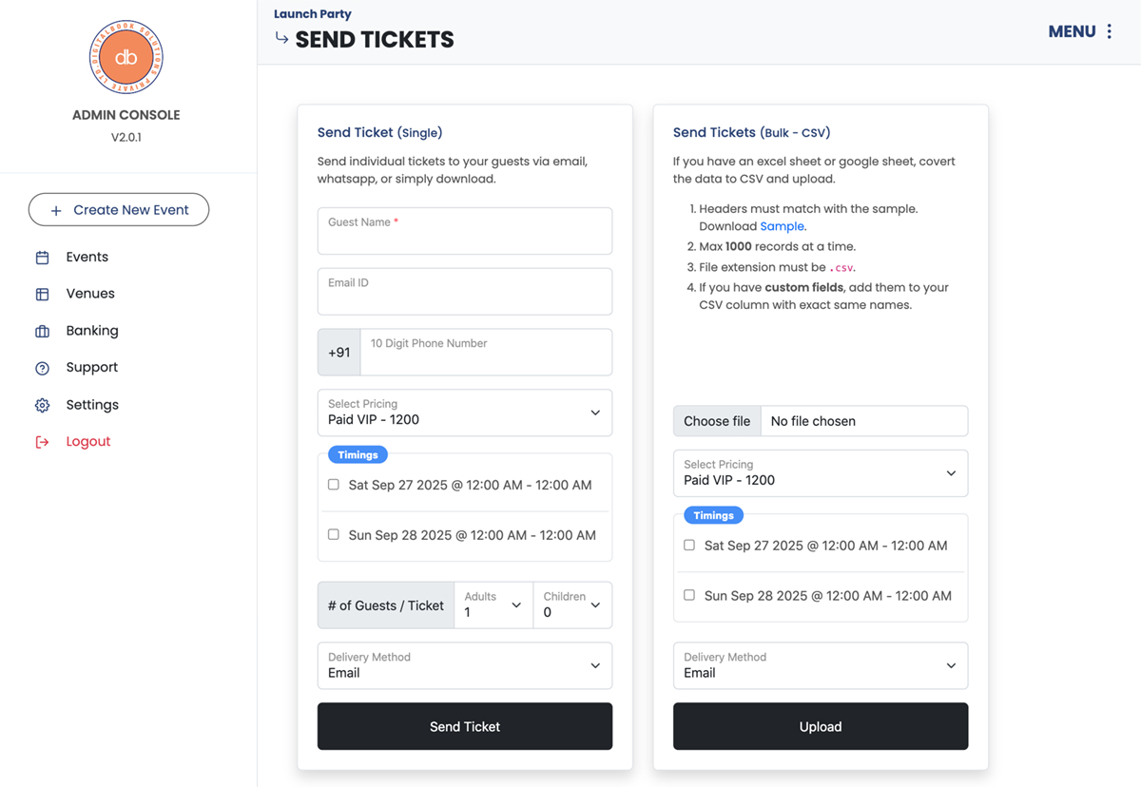Viewport: 1141px width, 787px height.
Task: Click the Send Ticket button
Action: tap(465, 726)
